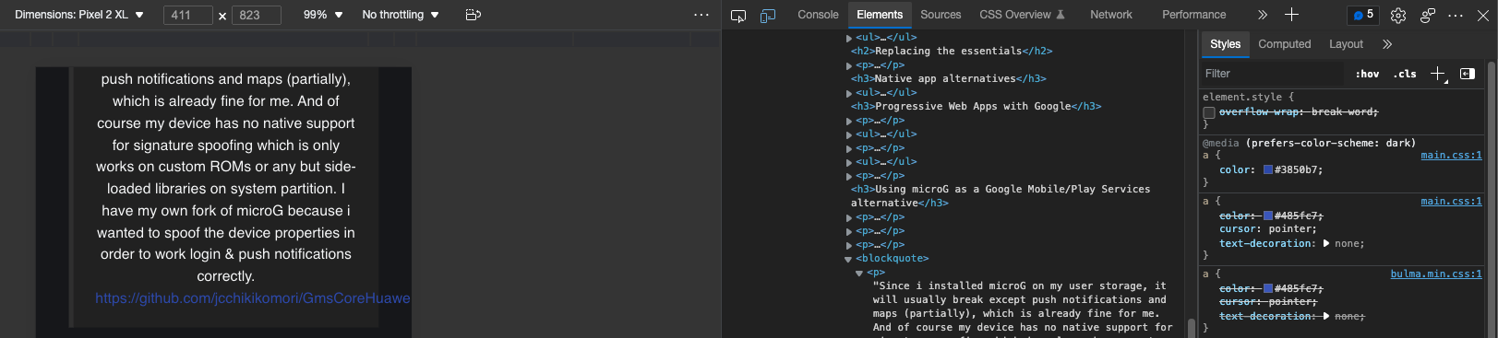The width and height of the screenshot is (1498, 338).
Task: Switch to the Network tab
Action: [1111, 15]
